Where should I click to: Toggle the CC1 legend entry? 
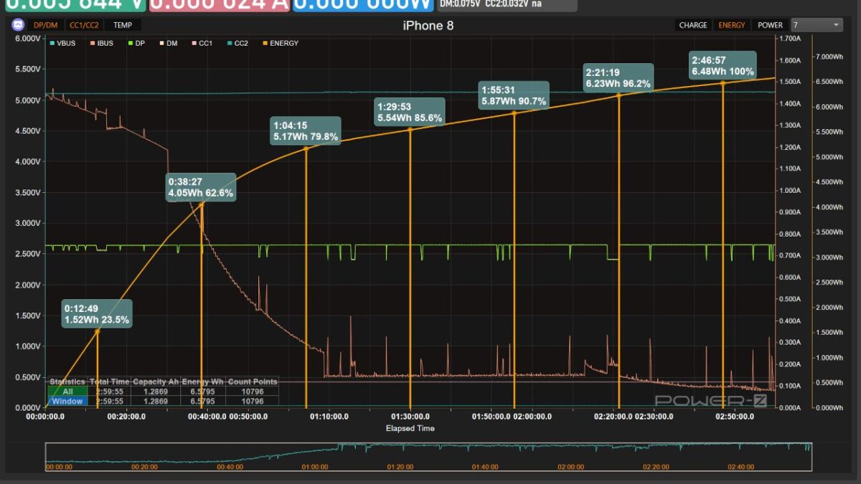tap(202, 43)
